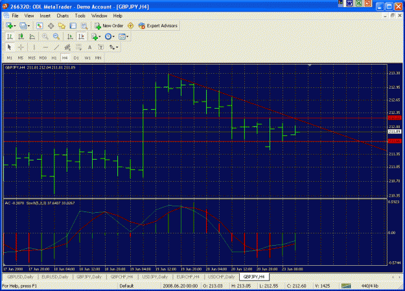
Task: Open Word from the Office shortcut bar
Action: tap(349, 3)
